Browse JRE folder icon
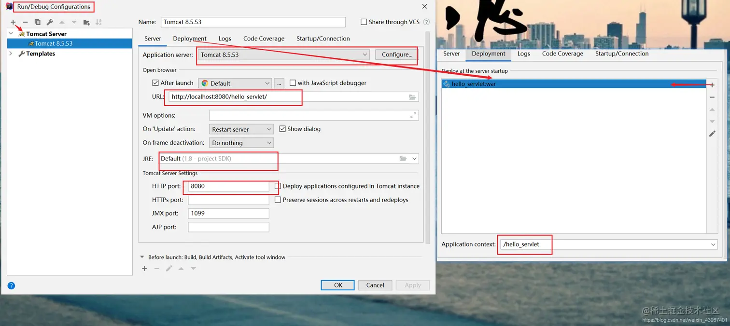 tap(403, 159)
